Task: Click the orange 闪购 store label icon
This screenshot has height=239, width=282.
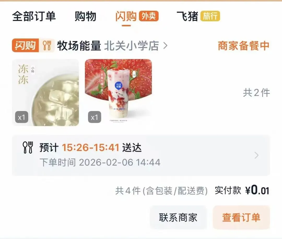Action: 25,45
